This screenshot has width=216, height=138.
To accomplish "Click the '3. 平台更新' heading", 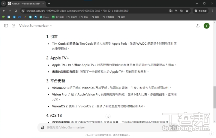I will (56, 81).
